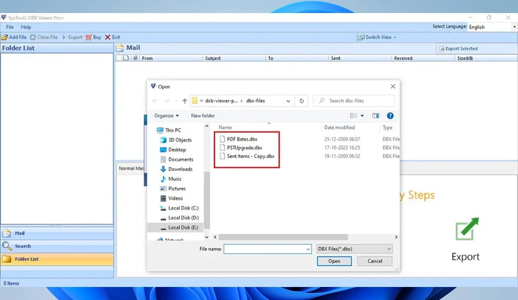The height and width of the screenshot is (300, 518).
Task: Click the attachment icon column header
Action: click(x=135, y=58)
